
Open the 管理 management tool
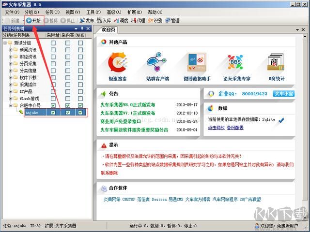coord(172,20)
